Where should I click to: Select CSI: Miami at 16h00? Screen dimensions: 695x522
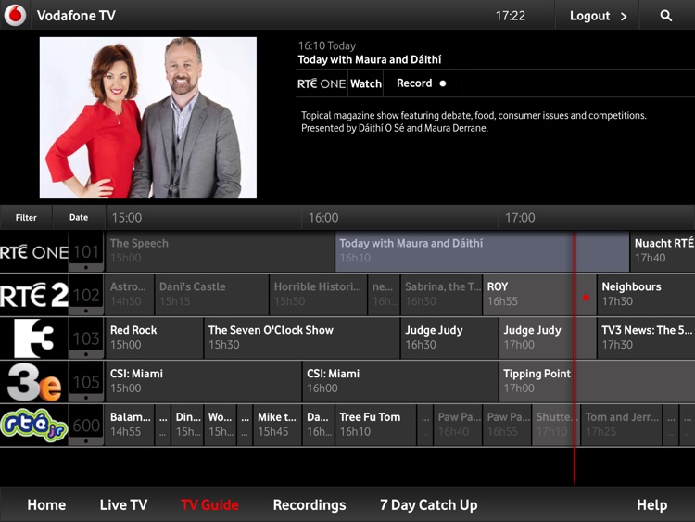point(400,382)
